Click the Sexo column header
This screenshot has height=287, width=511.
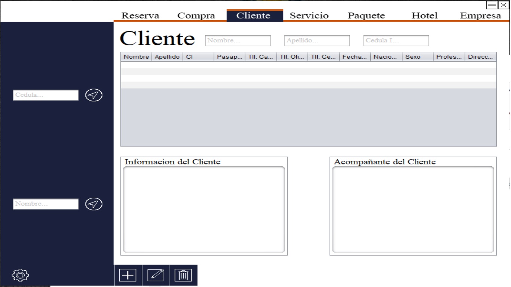[417, 57]
